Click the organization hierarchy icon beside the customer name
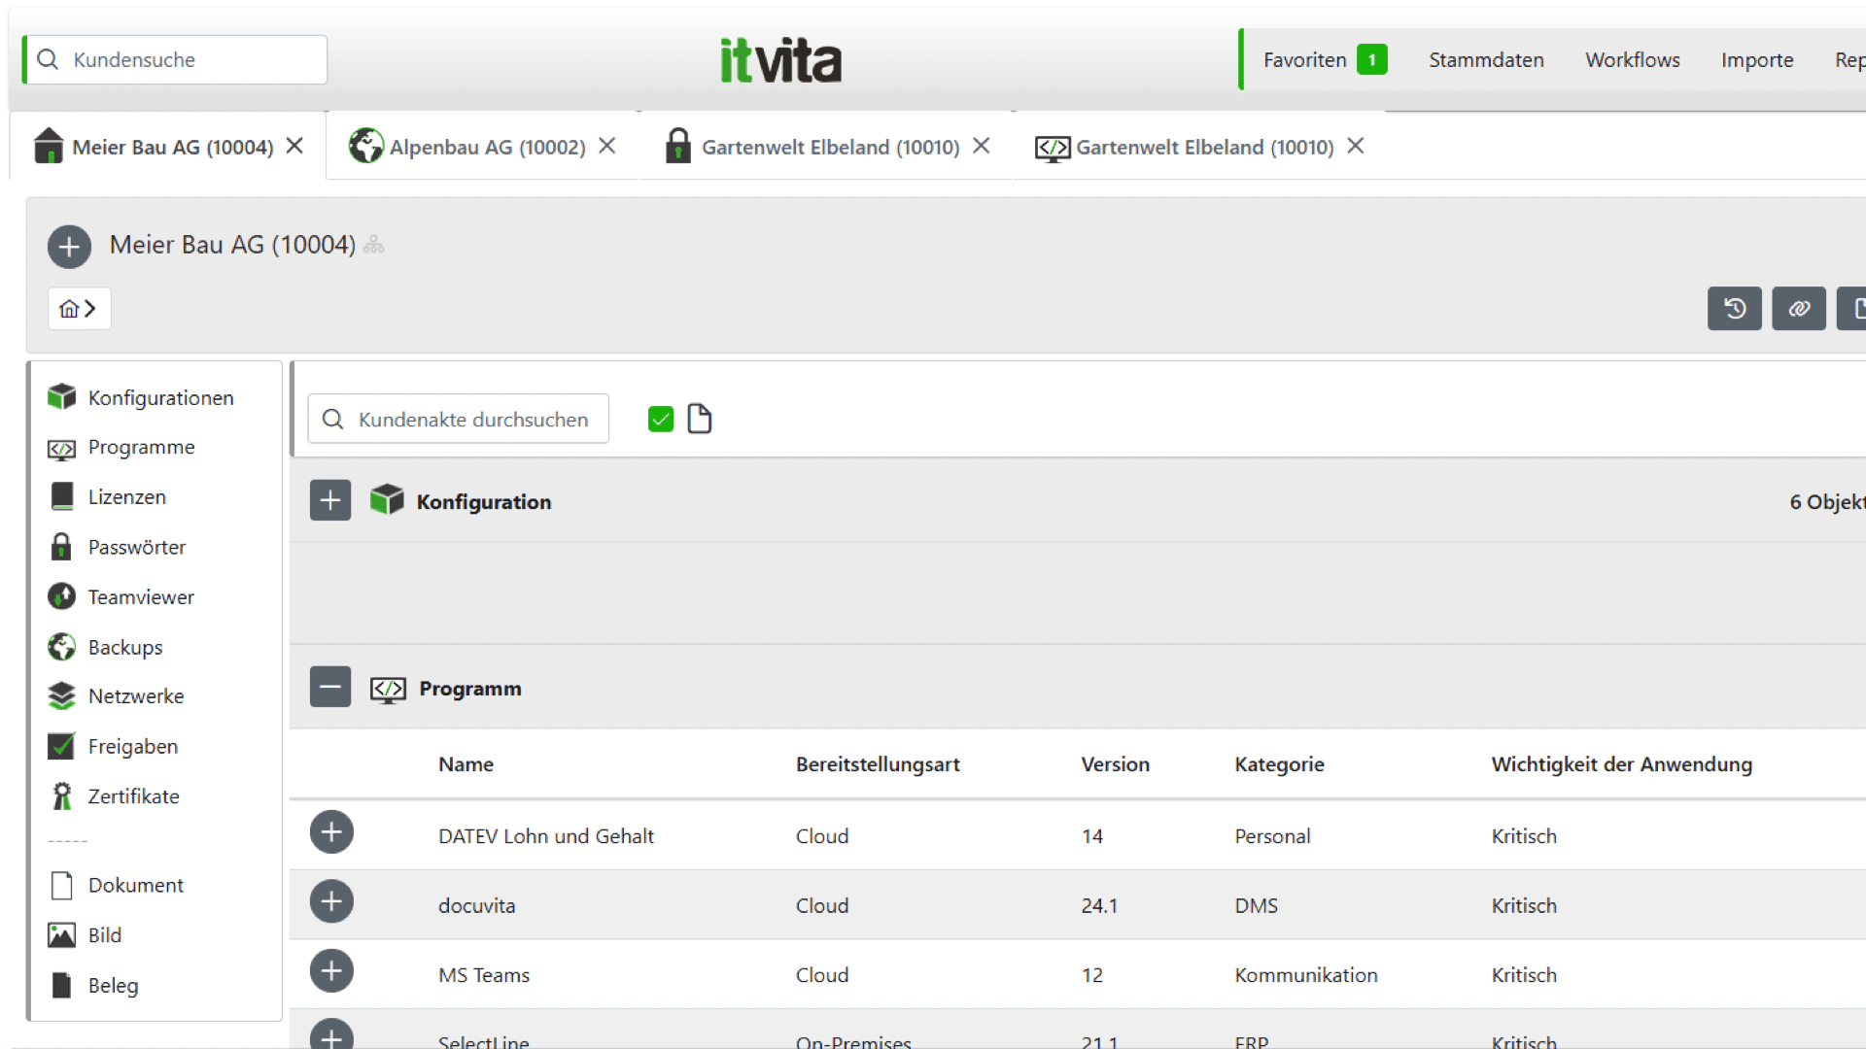The image size is (1866, 1049). pos(374,246)
